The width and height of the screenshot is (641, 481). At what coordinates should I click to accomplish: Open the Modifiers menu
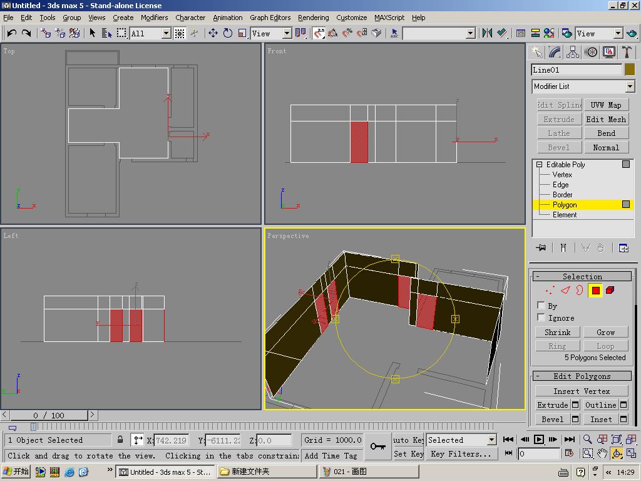(155, 18)
